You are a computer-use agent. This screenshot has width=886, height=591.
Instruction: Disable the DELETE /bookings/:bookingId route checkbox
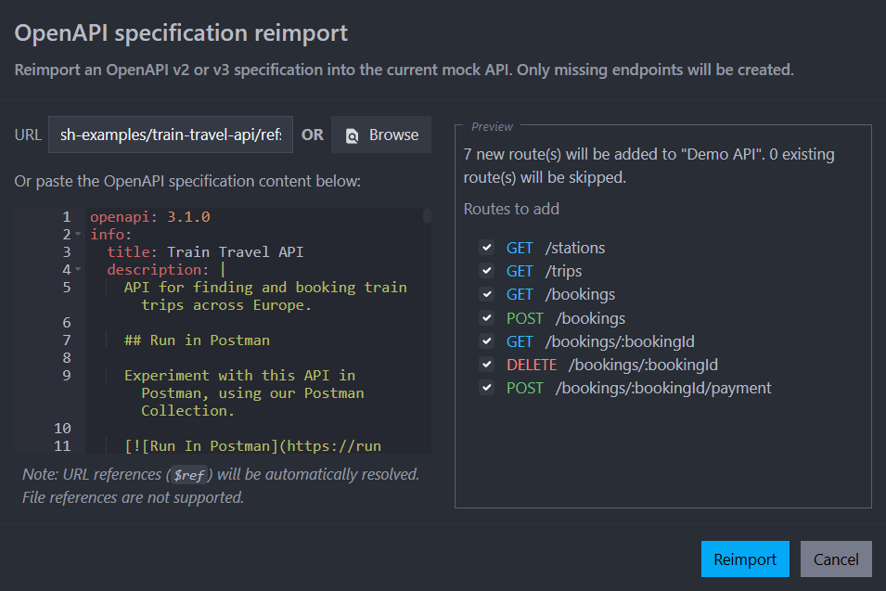pos(486,365)
